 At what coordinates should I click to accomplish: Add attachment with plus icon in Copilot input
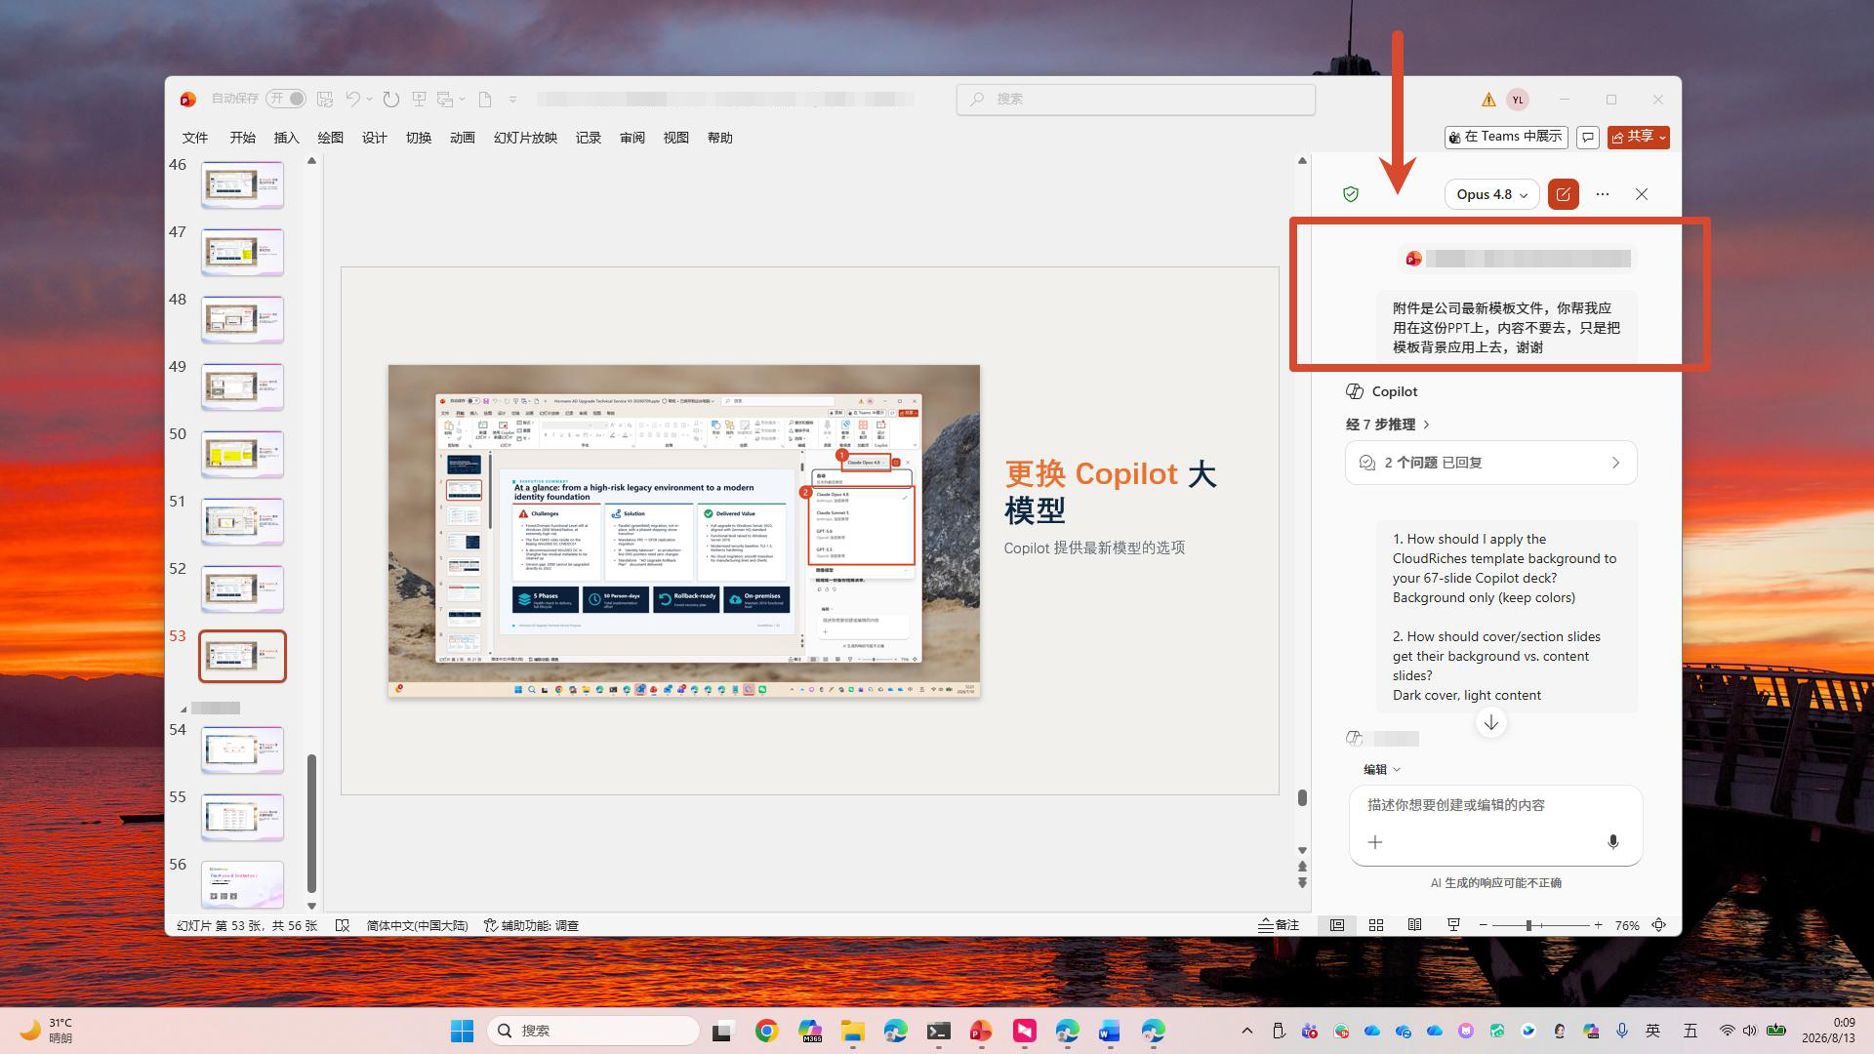(x=1375, y=842)
